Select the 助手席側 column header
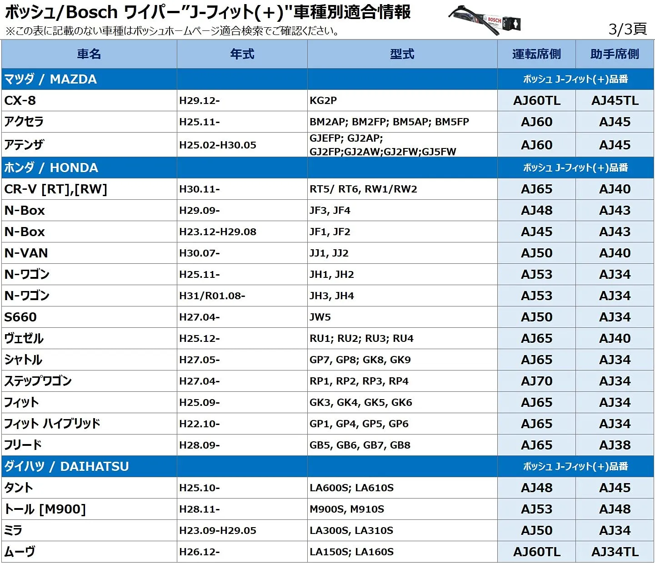 coord(615,54)
